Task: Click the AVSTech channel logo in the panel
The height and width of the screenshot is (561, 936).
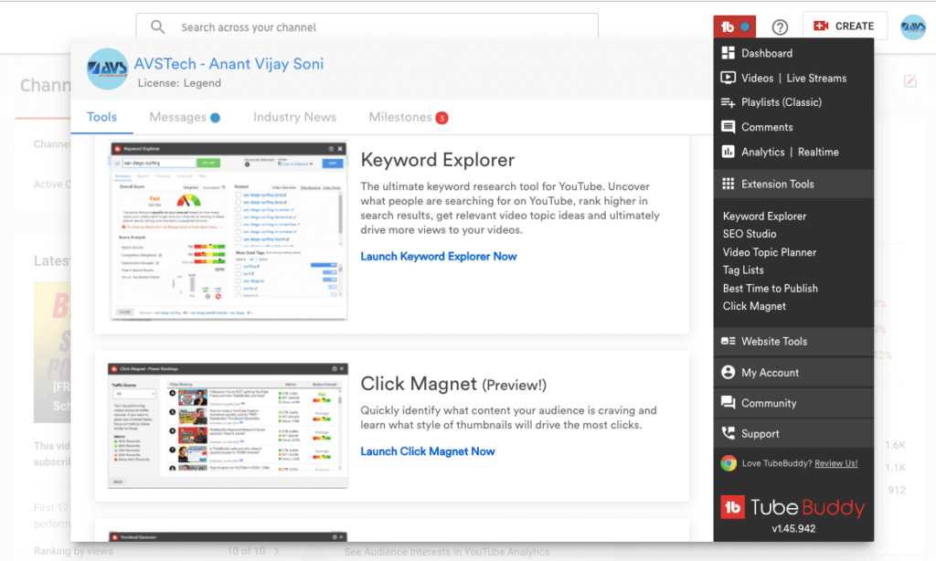Action: 108,69
